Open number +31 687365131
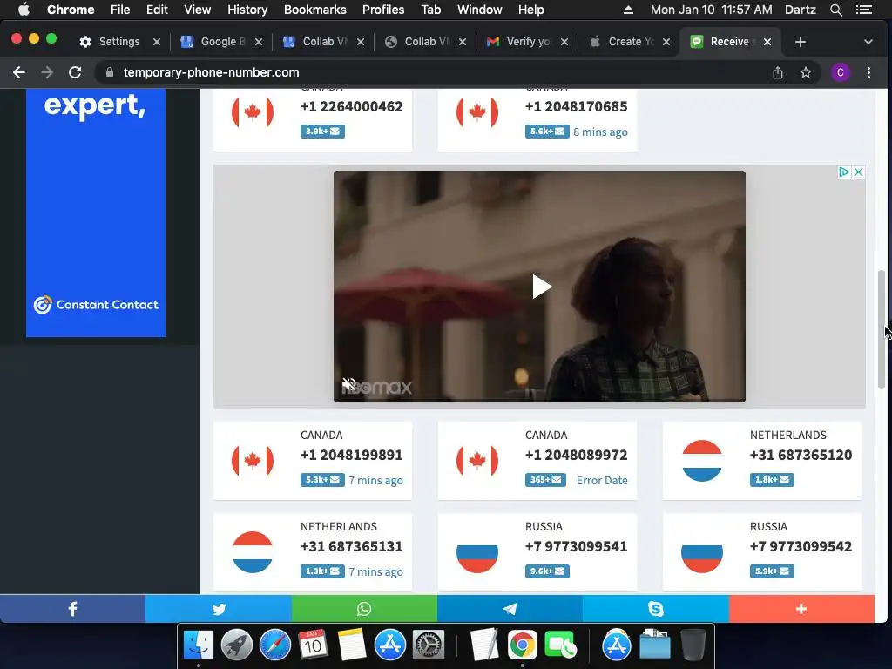Screen dimensions: 892x669 [x=352, y=547]
